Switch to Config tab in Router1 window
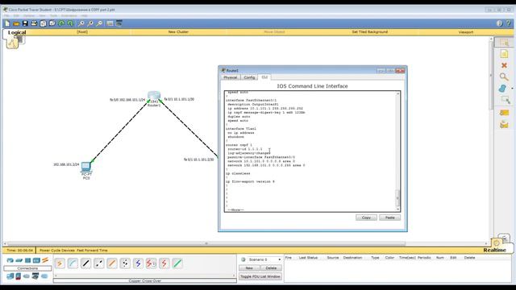This screenshot has width=516, height=290. 249,77
